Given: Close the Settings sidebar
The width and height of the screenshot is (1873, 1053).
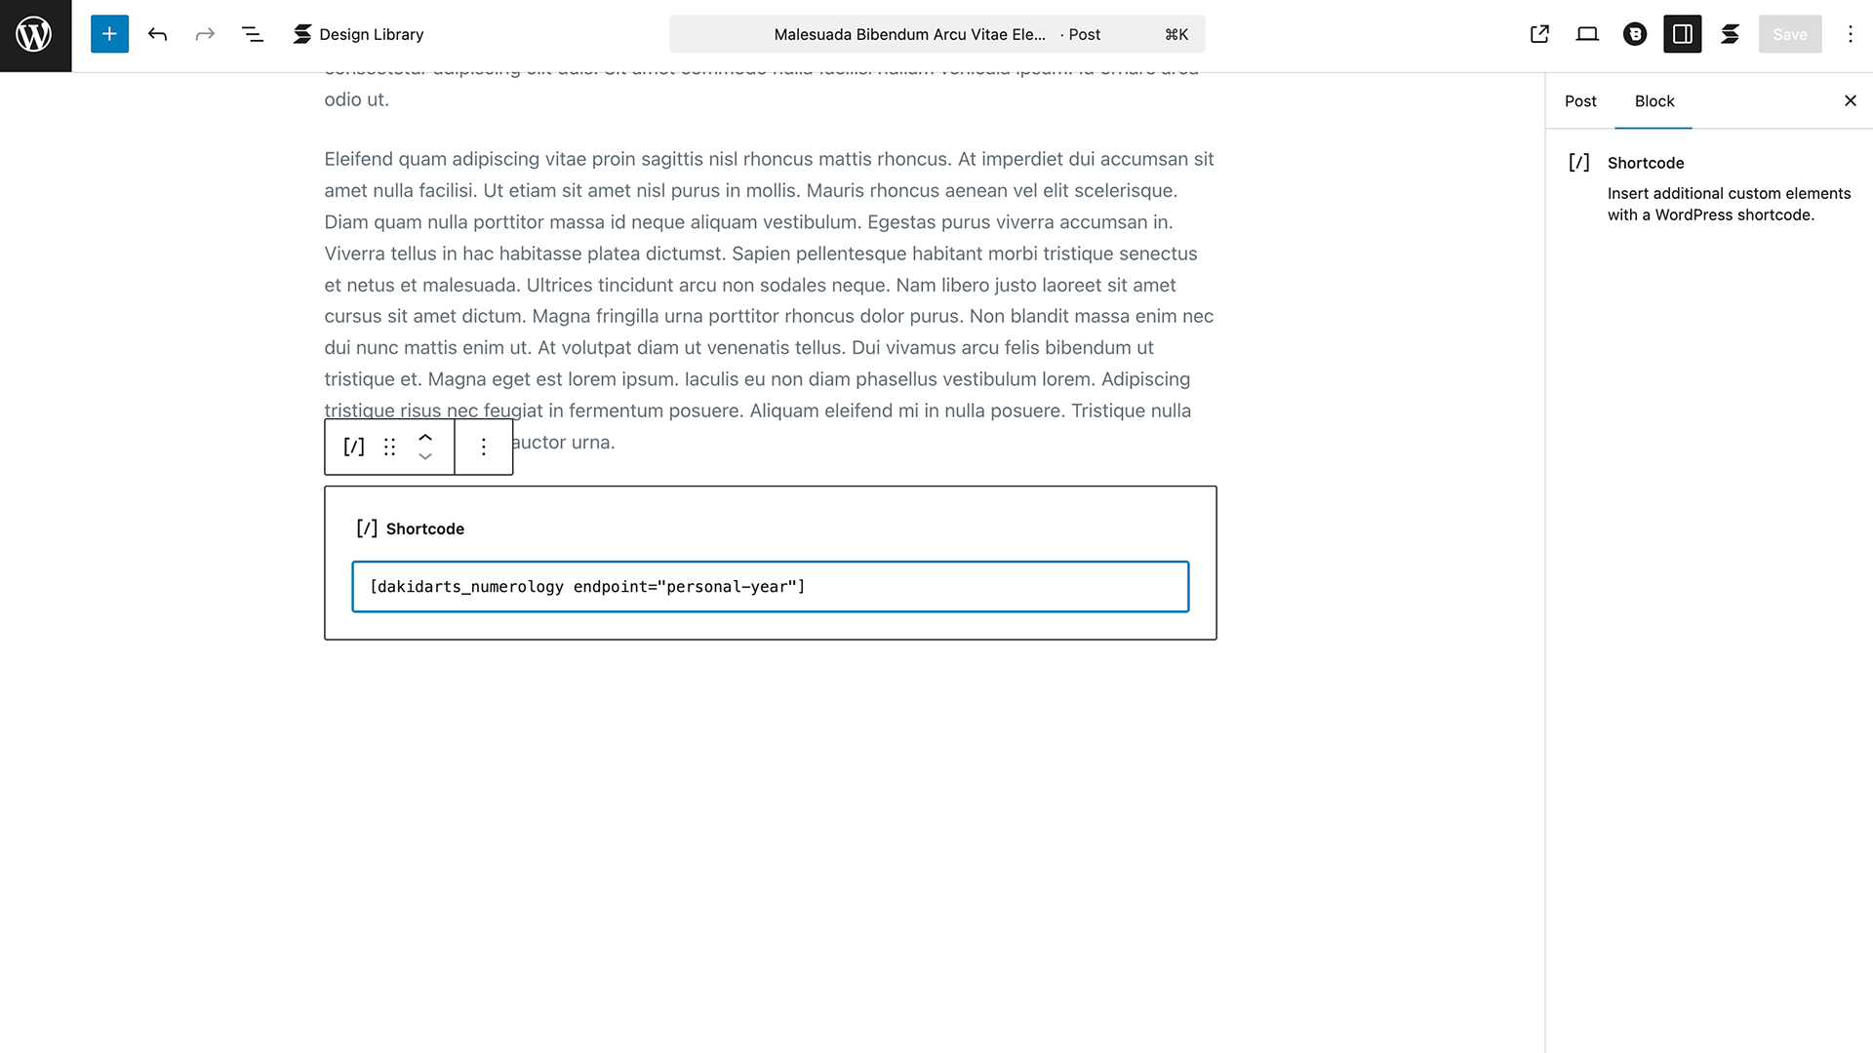Looking at the screenshot, I should pos(1850,100).
